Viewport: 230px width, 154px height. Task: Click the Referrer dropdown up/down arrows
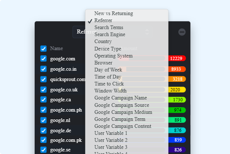[147, 32]
